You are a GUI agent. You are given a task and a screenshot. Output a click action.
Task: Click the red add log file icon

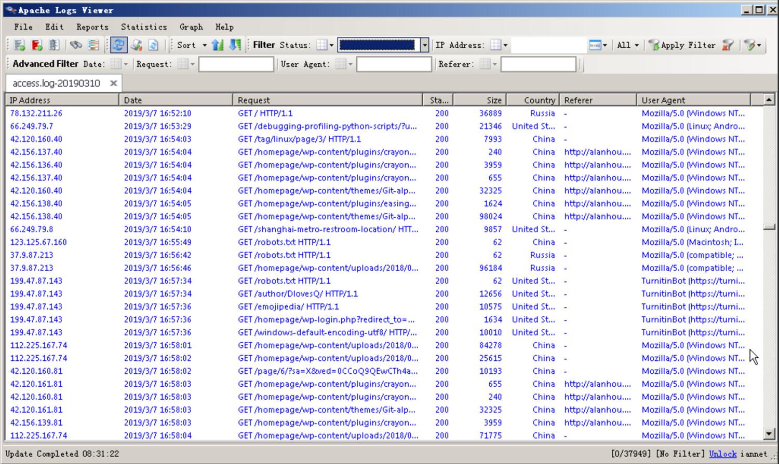click(37, 45)
